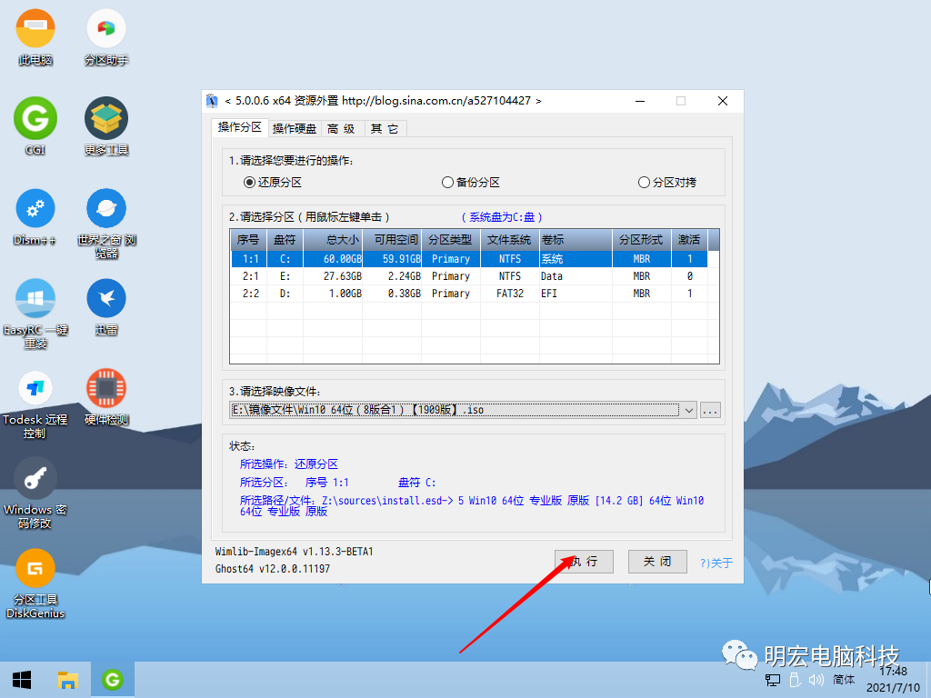The width and height of the screenshot is (931, 698).
Task: Click the 总大小 column header
Action: click(x=333, y=240)
